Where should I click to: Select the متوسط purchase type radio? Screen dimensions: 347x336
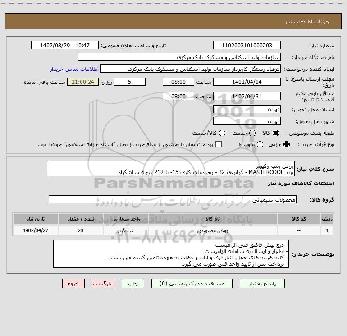coord(260,144)
